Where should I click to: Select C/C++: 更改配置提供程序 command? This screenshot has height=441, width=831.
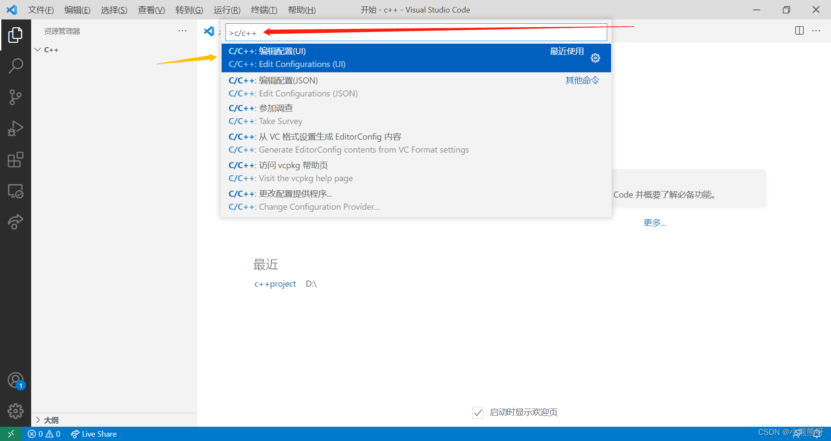coord(416,200)
